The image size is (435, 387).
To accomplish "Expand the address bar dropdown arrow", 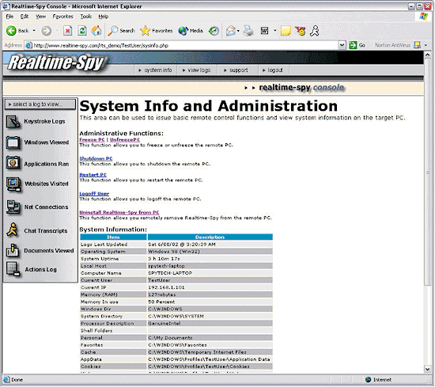I will (x=342, y=45).
